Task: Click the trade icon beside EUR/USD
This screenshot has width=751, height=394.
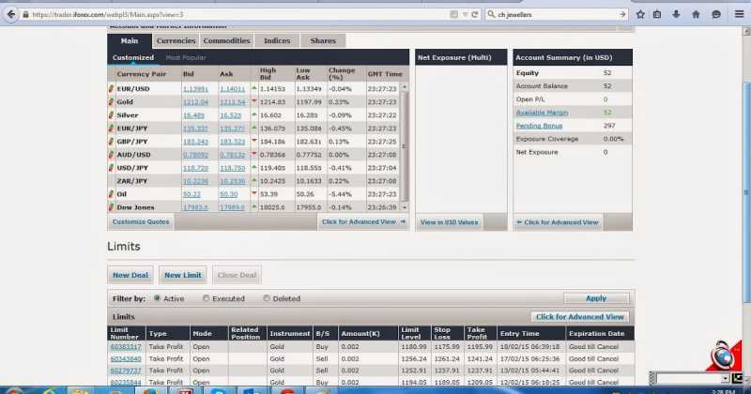Action: click(x=111, y=87)
